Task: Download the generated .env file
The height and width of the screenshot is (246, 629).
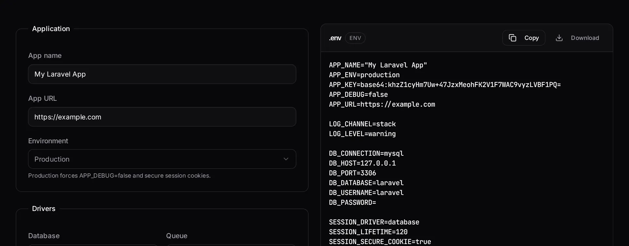Action: (577, 38)
